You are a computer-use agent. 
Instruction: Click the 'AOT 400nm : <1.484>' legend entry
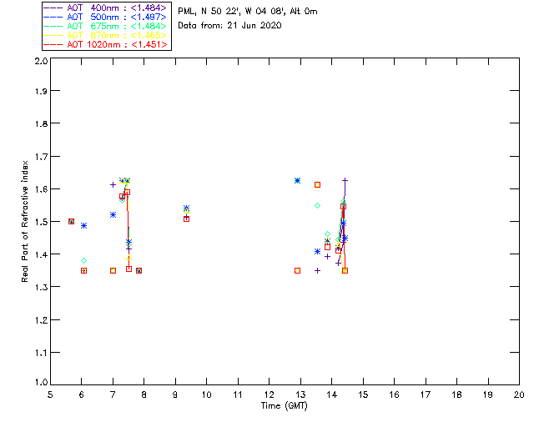(x=106, y=8)
